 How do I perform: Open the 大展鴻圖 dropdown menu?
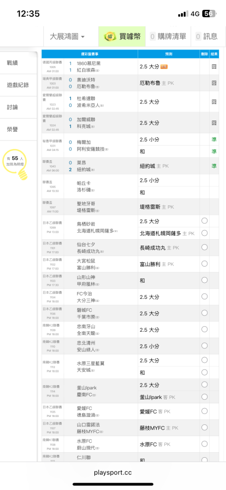tap(67, 37)
